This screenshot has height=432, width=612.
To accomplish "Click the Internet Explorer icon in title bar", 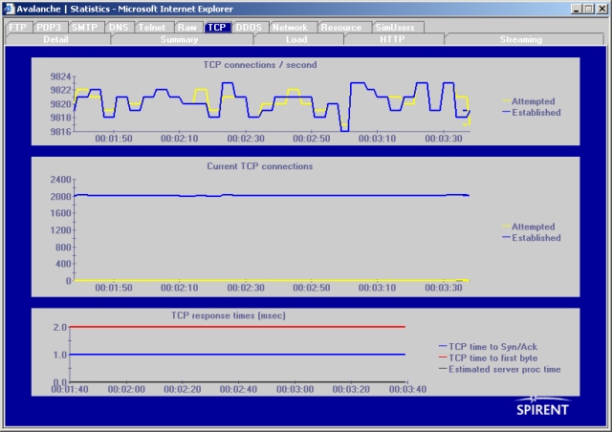I will coord(9,9).
